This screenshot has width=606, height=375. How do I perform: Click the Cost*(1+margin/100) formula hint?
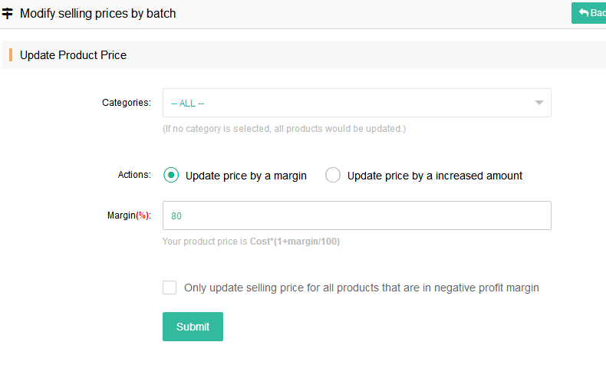[x=295, y=242]
